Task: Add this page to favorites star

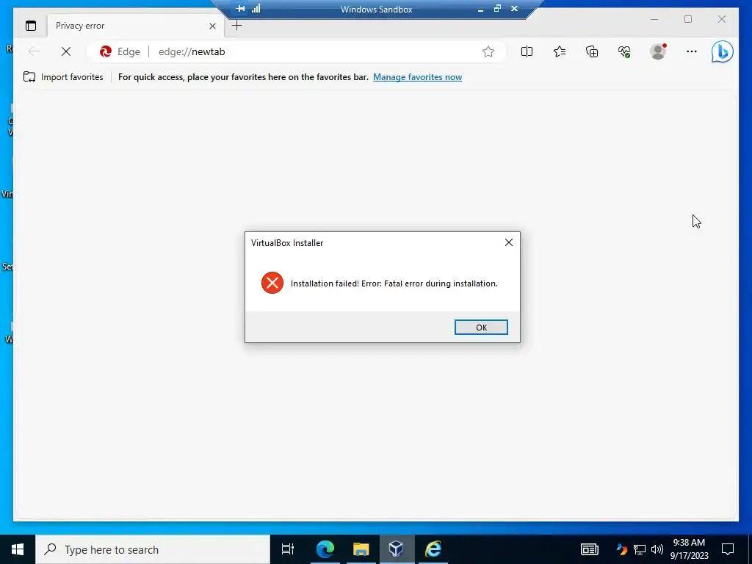Action: point(488,51)
